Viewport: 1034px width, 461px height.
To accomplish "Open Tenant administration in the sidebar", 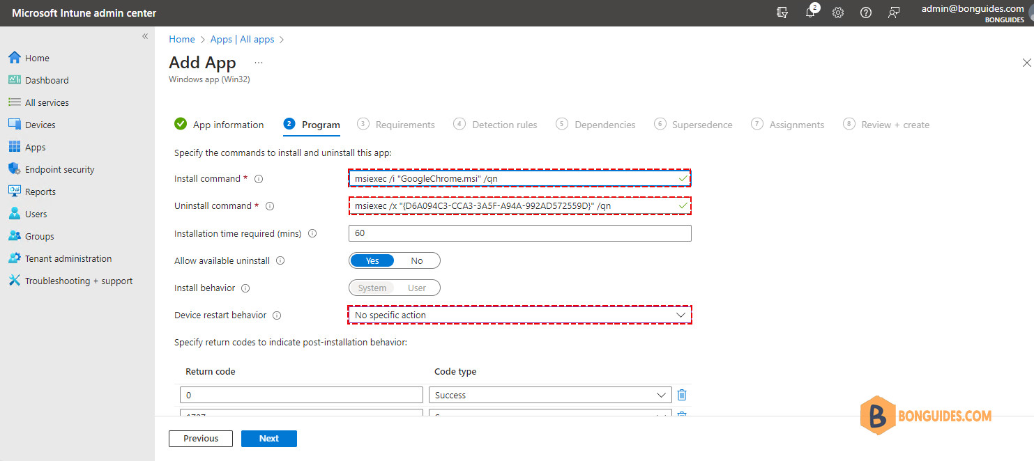I will click(x=68, y=258).
